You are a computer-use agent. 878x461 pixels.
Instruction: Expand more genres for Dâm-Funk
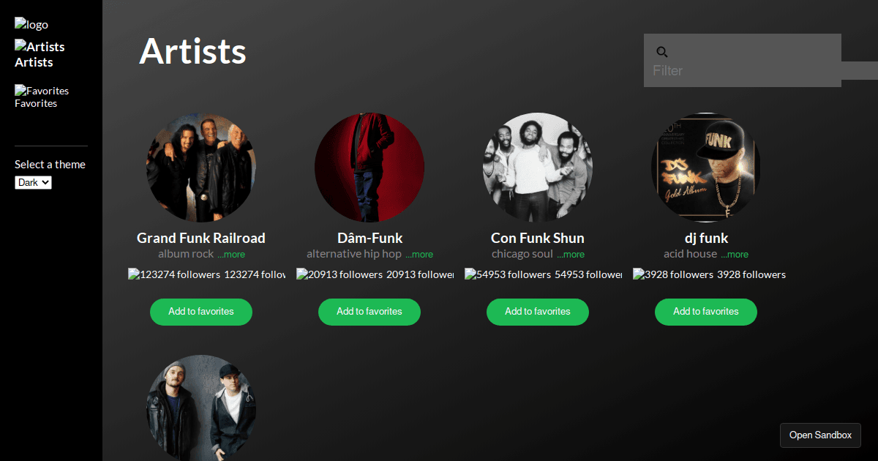(x=419, y=255)
